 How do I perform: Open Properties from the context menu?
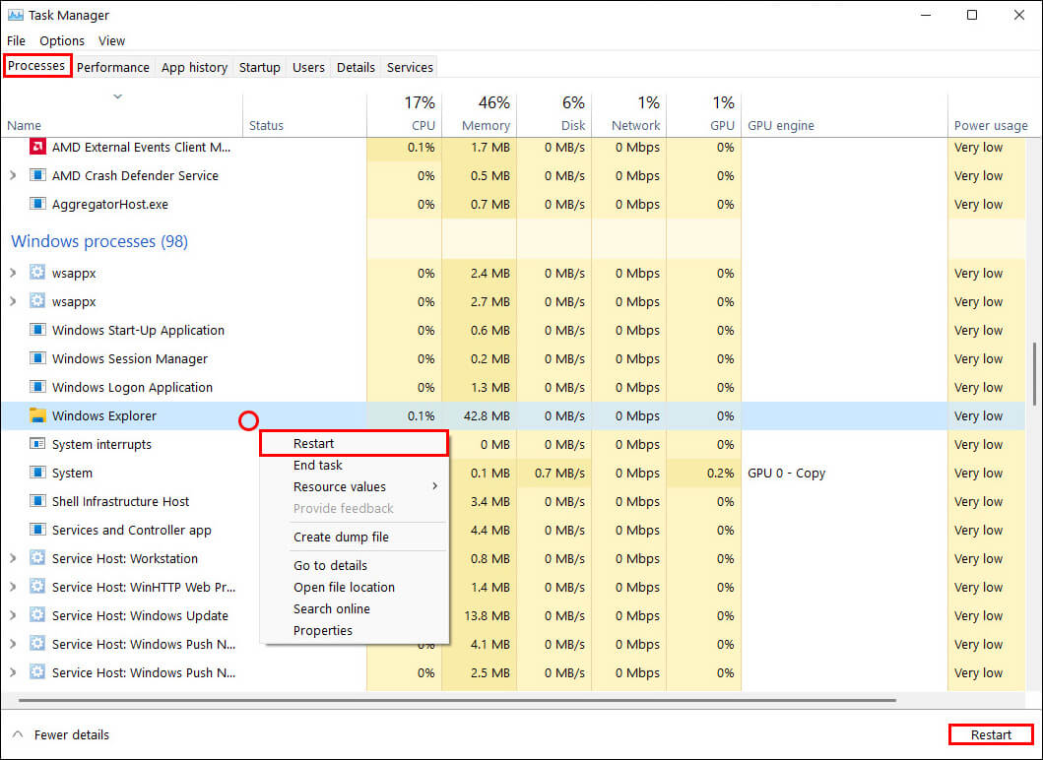355,630
